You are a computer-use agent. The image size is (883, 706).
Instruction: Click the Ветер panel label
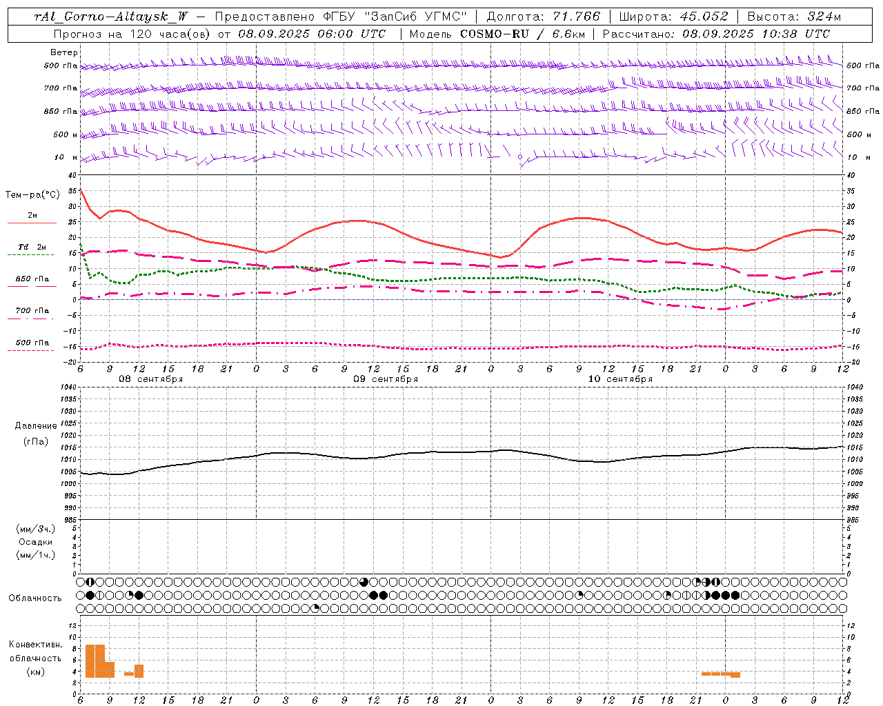(x=64, y=52)
